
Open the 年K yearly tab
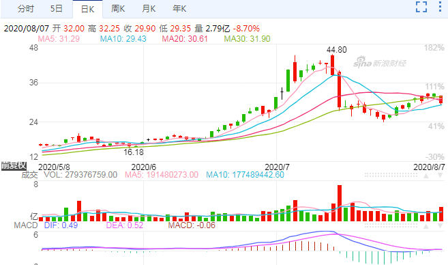179,9
